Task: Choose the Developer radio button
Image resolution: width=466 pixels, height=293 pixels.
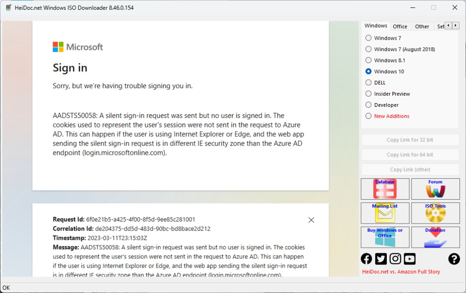Action: pyautogui.click(x=369, y=105)
